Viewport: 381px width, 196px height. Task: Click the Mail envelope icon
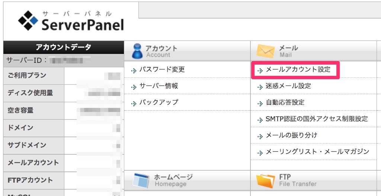click(x=265, y=51)
